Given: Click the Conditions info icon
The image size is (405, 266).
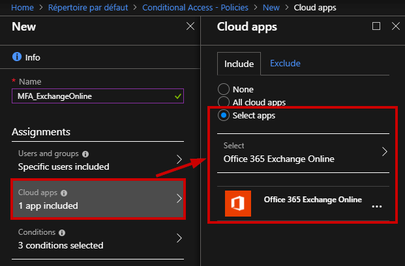Looking at the screenshot, I should tap(62, 233).
